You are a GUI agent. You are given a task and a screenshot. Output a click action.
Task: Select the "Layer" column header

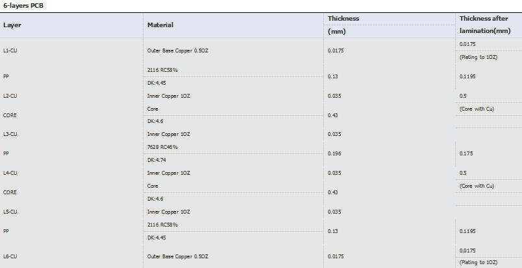pyautogui.click(x=13, y=25)
